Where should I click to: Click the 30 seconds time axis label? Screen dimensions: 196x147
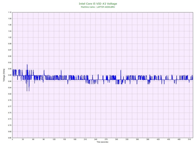pyautogui.click(x=23, y=139)
